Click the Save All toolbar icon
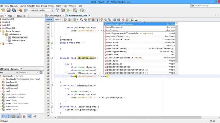The width and height of the screenshot is (220, 123). pos(14,10)
